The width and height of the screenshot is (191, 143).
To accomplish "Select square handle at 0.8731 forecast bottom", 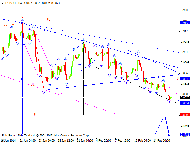I will [x=169, y=135].
